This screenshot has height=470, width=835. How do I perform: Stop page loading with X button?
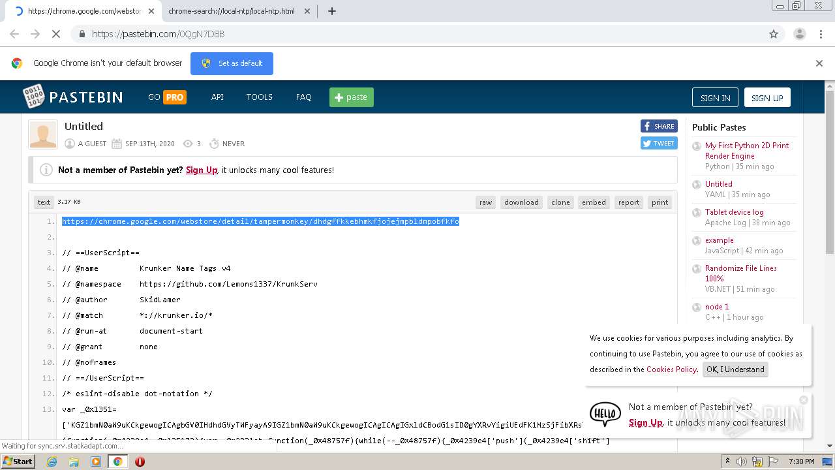pyautogui.click(x=56, y=34)
